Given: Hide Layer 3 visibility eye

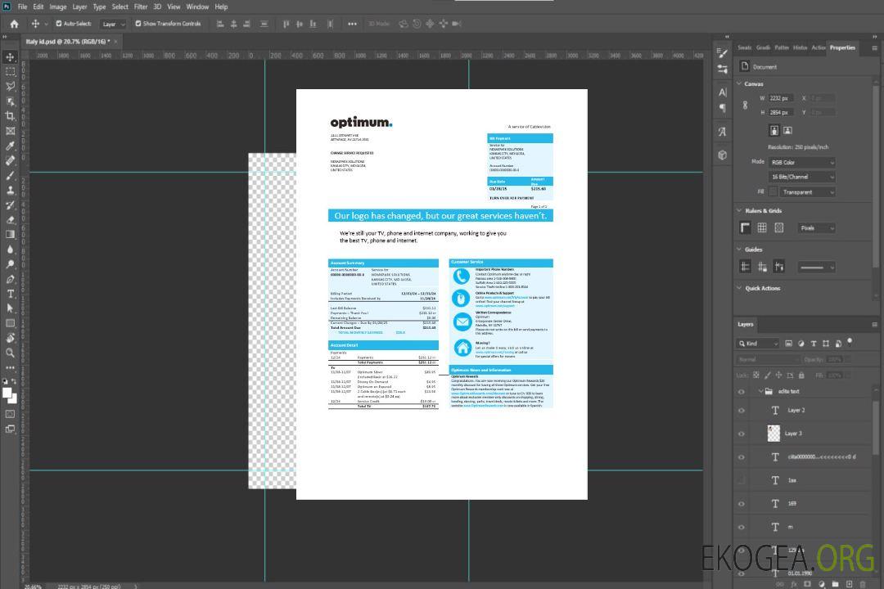Looking at the screenshot, I should pos(742,434).
